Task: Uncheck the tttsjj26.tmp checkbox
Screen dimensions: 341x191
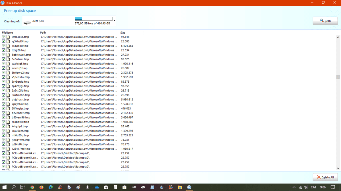Action: [4, 50]
